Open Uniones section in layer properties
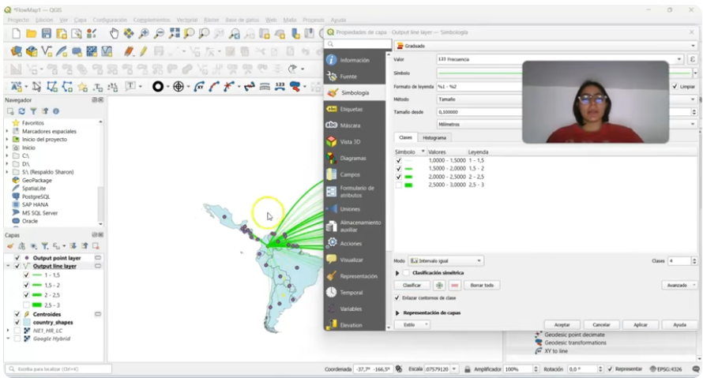This screenshot has width=703, height=378. pyautogui.click(x=354, y=209)
